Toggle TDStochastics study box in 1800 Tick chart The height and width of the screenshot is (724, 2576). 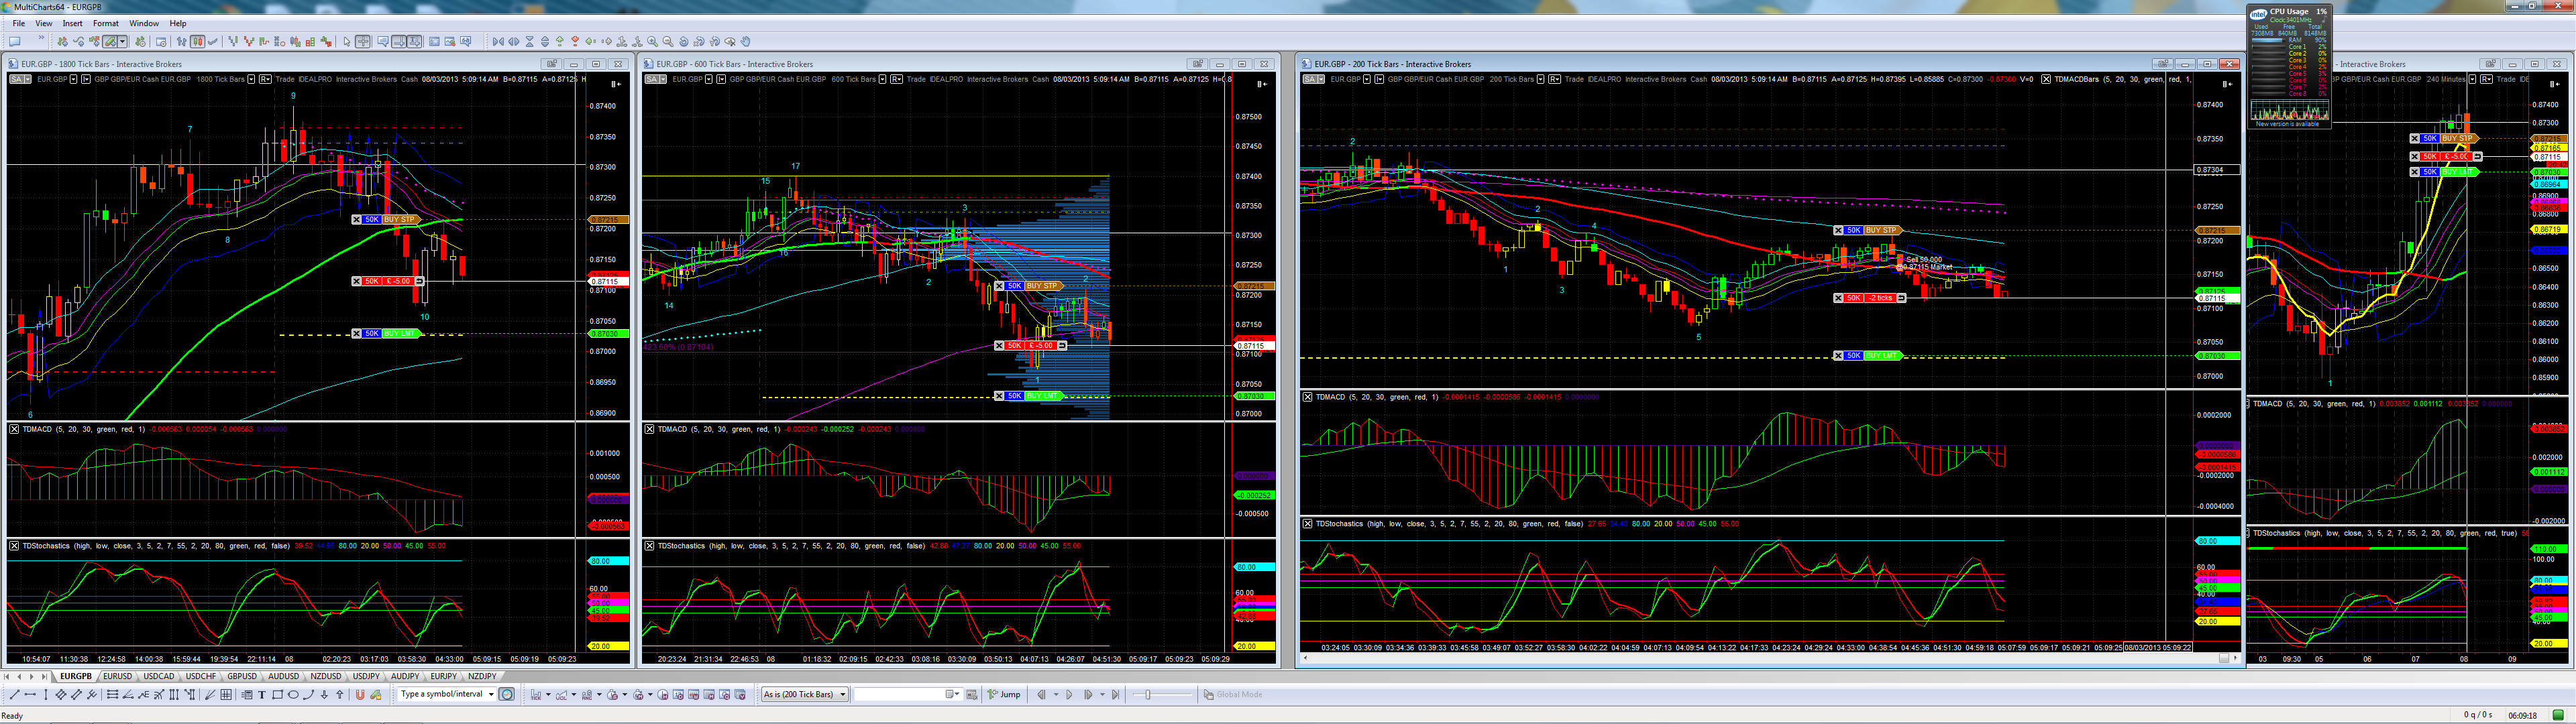(14, 546)
